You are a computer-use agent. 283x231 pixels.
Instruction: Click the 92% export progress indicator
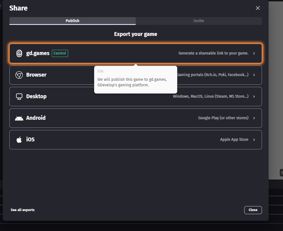point(100,71)
